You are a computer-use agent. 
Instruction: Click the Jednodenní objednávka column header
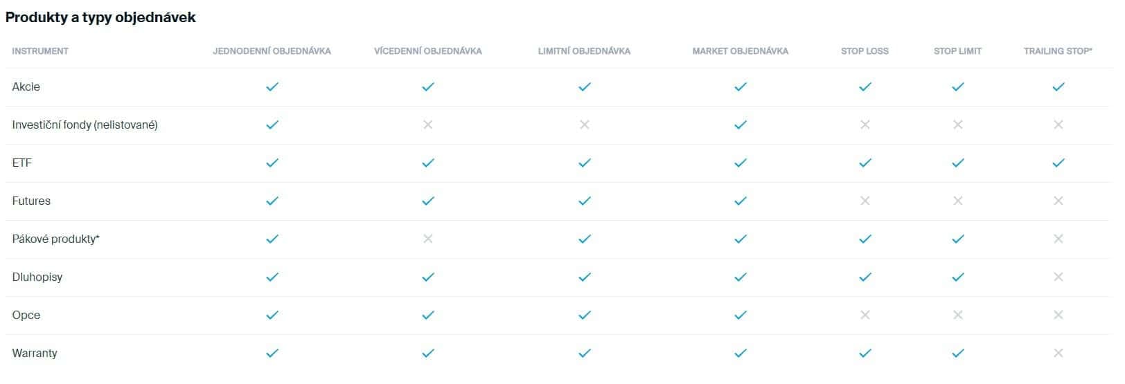[272, 51]
